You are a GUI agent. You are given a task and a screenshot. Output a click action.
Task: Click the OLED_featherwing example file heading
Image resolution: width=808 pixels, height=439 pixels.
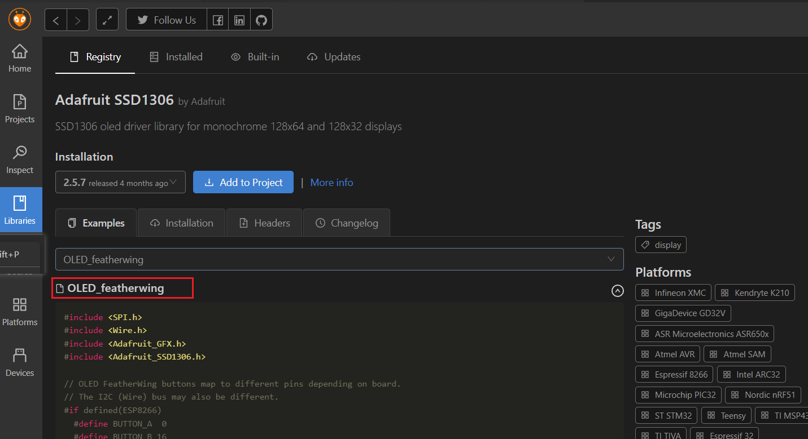(116, 288)
